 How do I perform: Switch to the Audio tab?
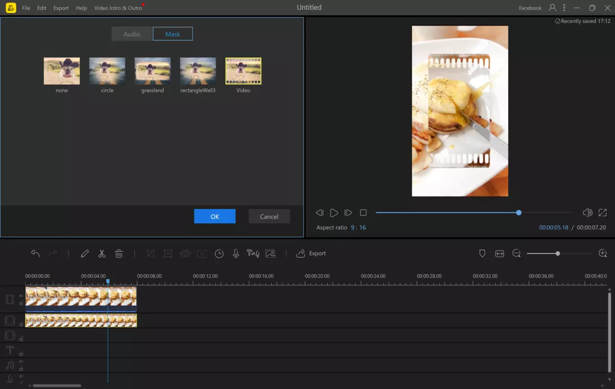tap(132, 34)
